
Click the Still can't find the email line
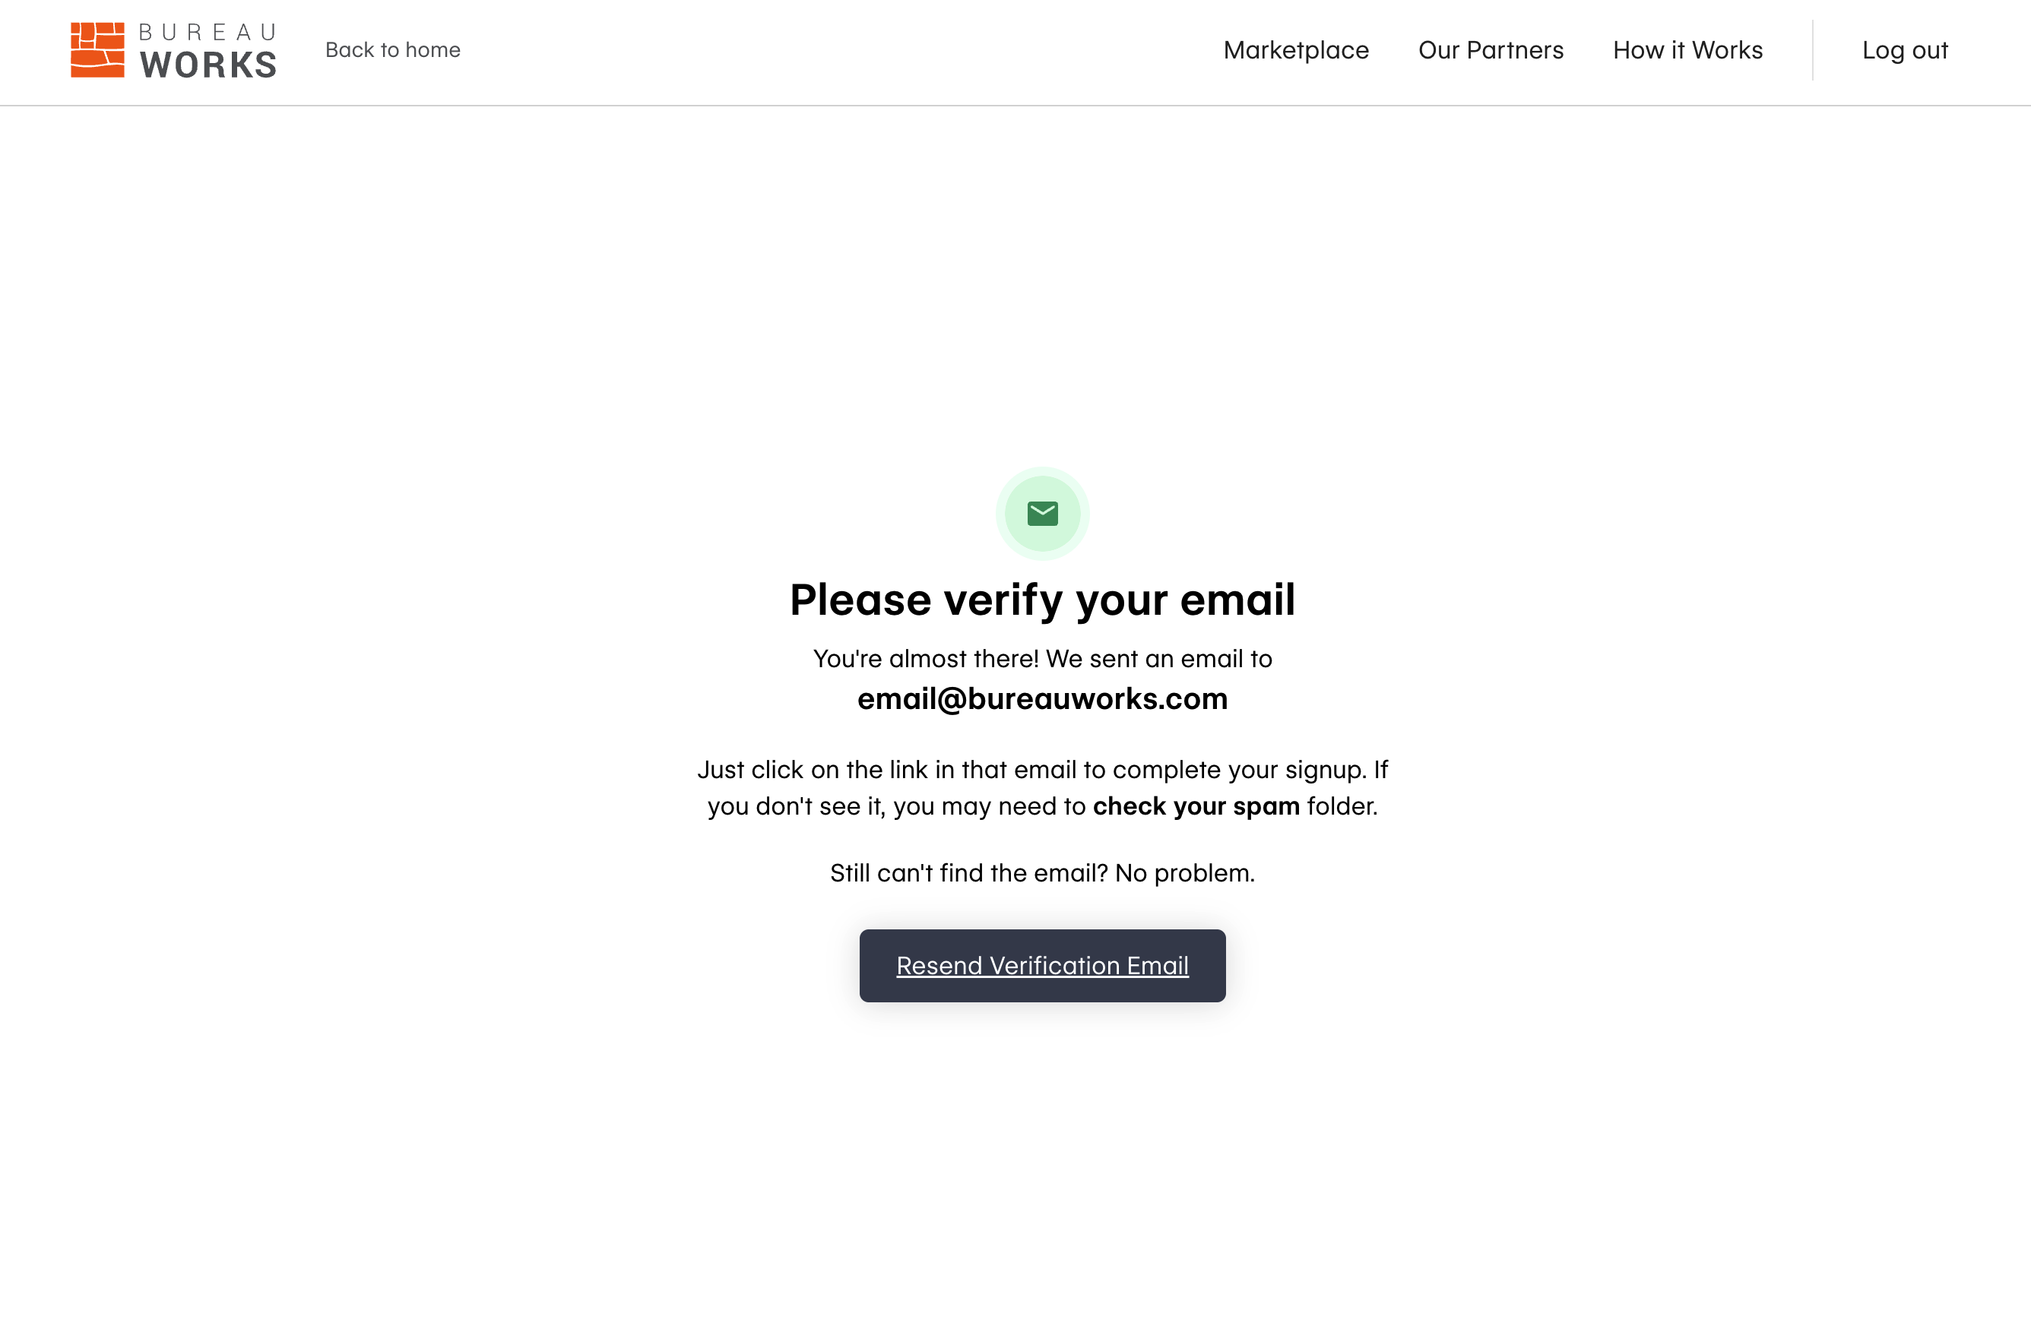pyautogui.click(x=1042, y=873)
